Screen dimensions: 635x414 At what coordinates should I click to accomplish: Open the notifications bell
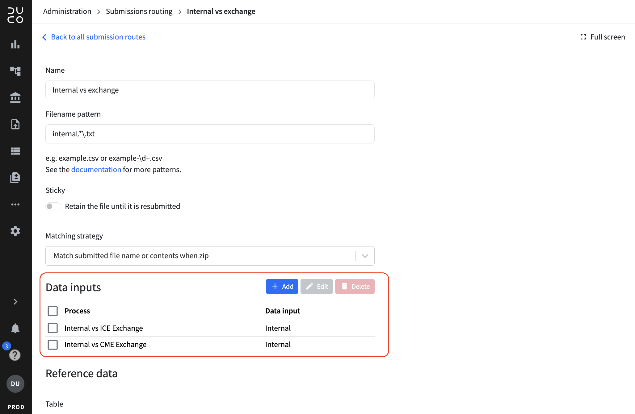tap(15, 328)
